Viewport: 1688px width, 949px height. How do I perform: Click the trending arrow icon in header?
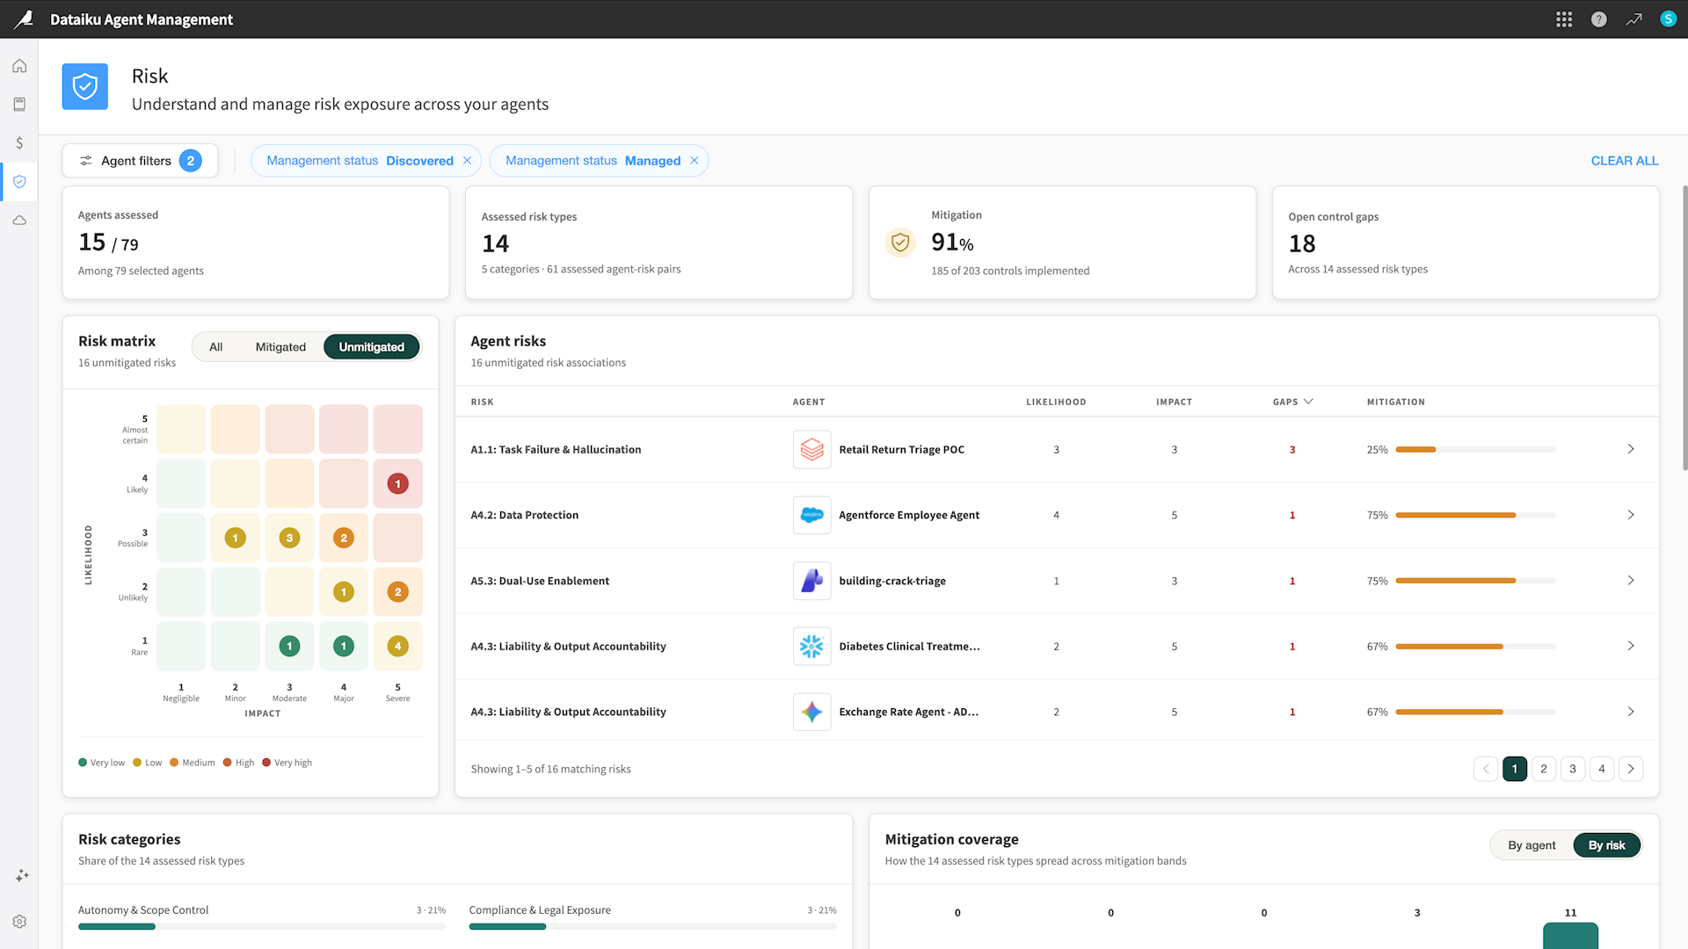pos(1633,19)
